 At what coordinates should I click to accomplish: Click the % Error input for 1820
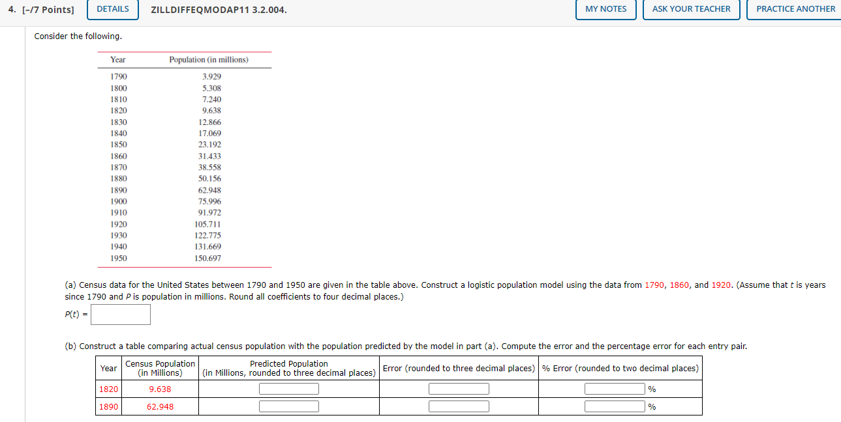613,388
